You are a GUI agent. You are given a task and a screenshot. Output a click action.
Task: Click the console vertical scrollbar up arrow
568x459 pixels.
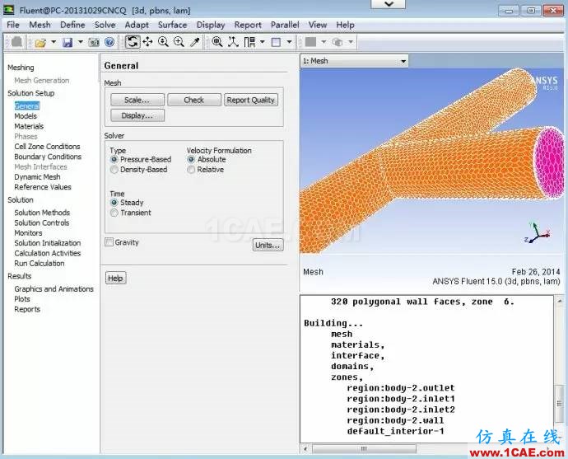point(559,301)
